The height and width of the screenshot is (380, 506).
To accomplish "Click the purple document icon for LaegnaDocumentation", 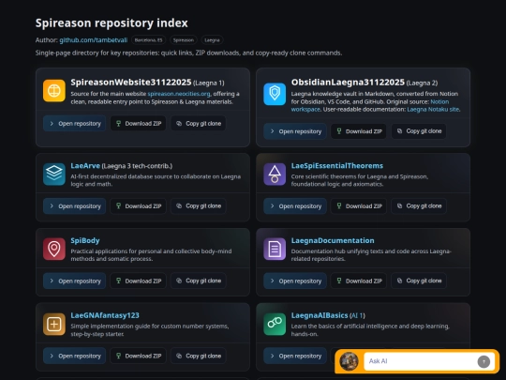I will (x=275, y=250).
